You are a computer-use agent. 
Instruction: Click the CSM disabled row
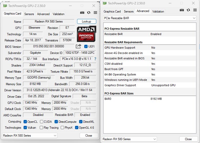click(x=150, y=64)
